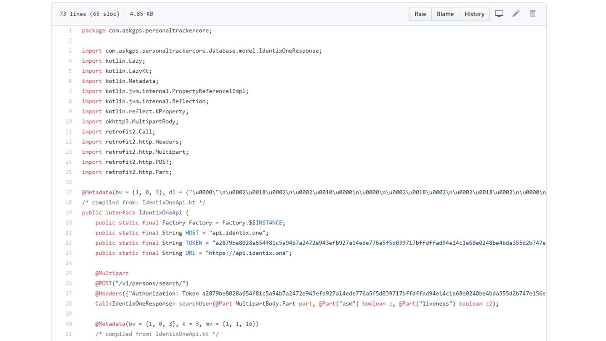
Task: Click the IdentixOneApi interface name
Action: coord(160,212)
